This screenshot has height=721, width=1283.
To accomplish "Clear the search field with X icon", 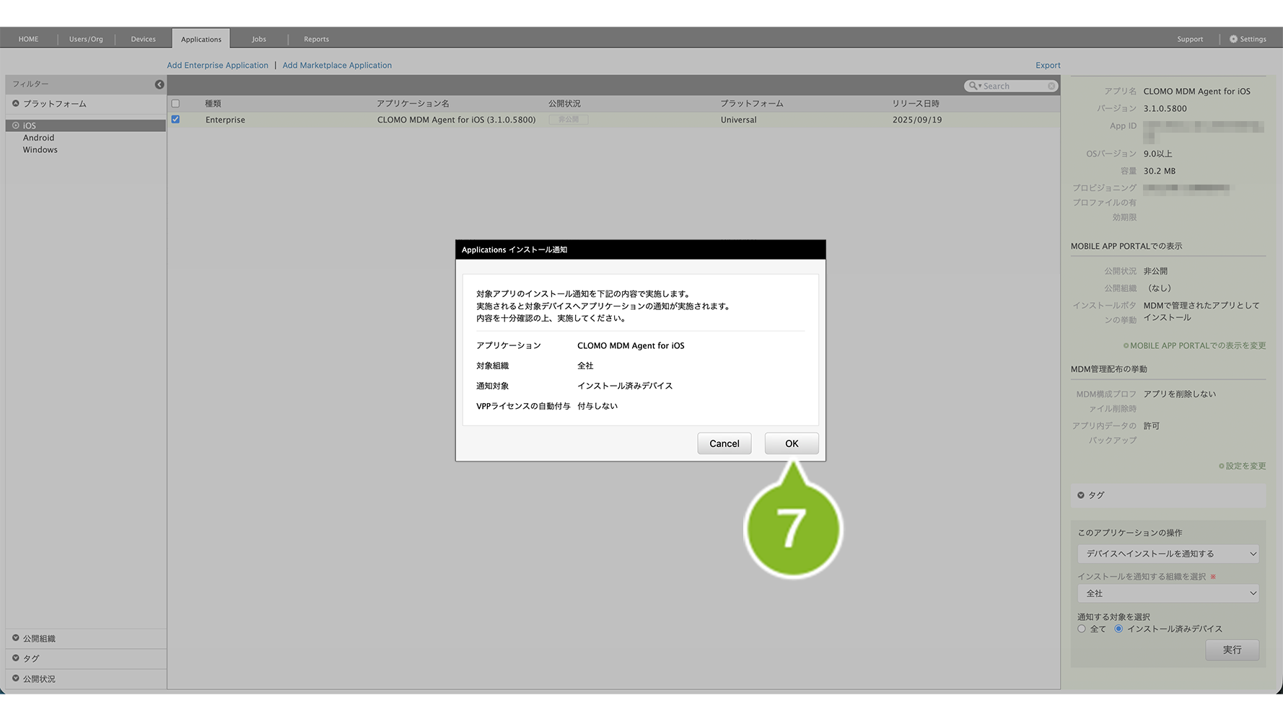I will point(1051,86).
